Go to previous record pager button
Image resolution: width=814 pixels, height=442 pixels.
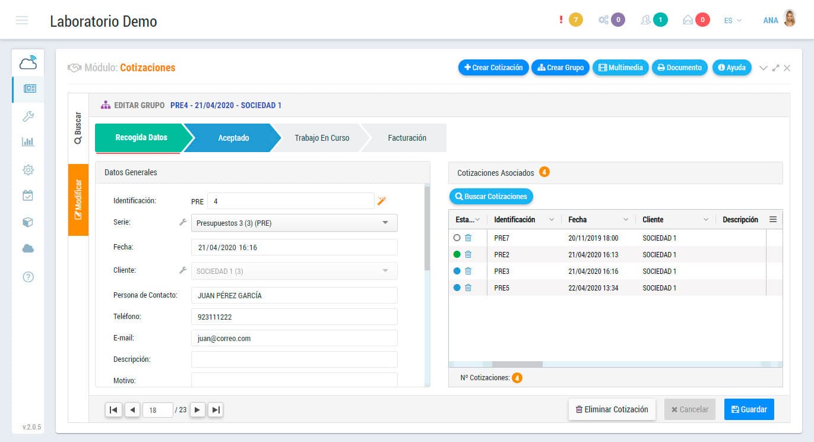[132, 409]
